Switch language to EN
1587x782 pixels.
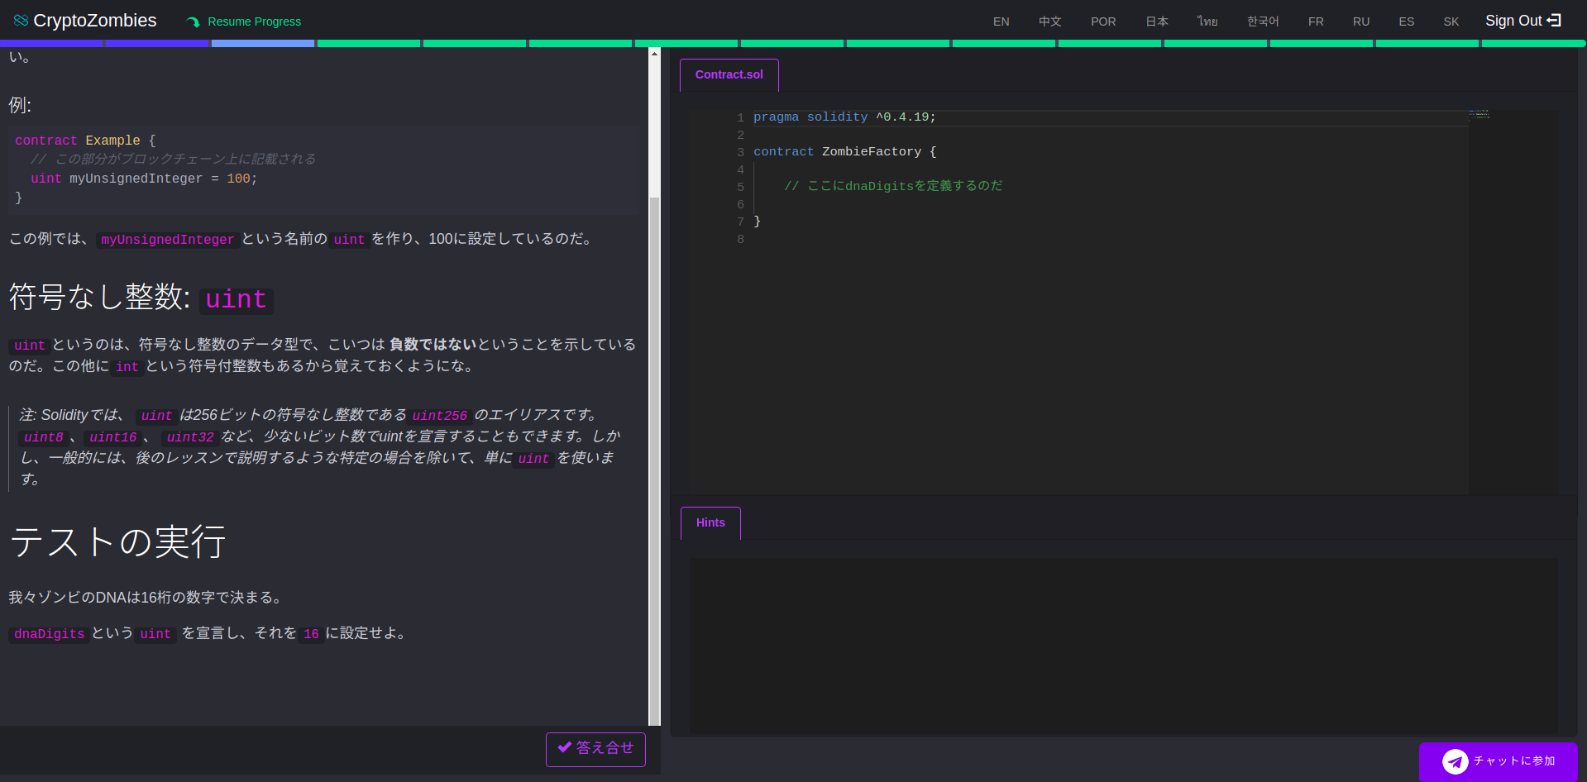click(x=1001, y=21)
